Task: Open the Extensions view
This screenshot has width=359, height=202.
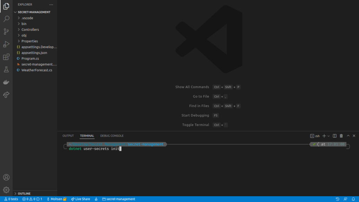Action: [x=6, y=56]
